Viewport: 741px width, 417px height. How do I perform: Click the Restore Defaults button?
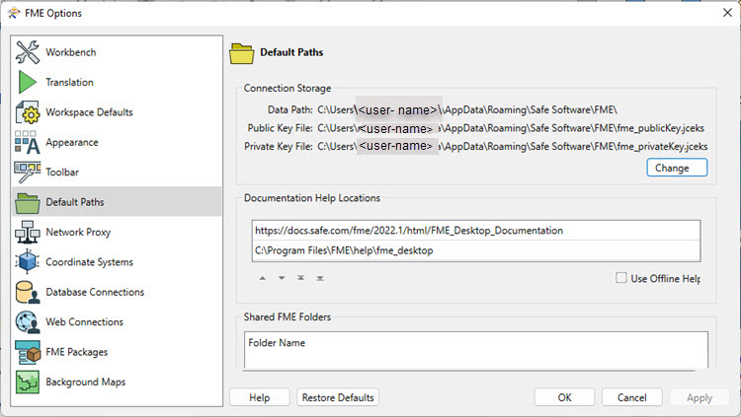tap(338, 397)
